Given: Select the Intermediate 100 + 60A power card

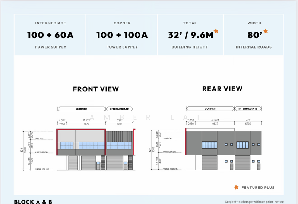Looking at the screenshot, I should point(50,35).
